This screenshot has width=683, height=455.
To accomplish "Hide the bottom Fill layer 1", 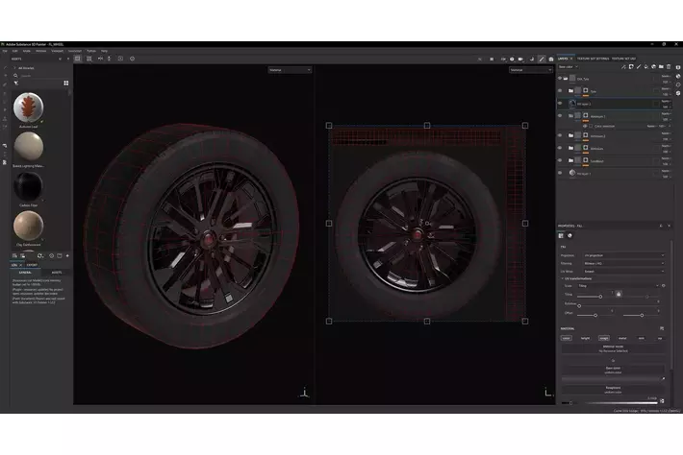I will coord(561,174).
